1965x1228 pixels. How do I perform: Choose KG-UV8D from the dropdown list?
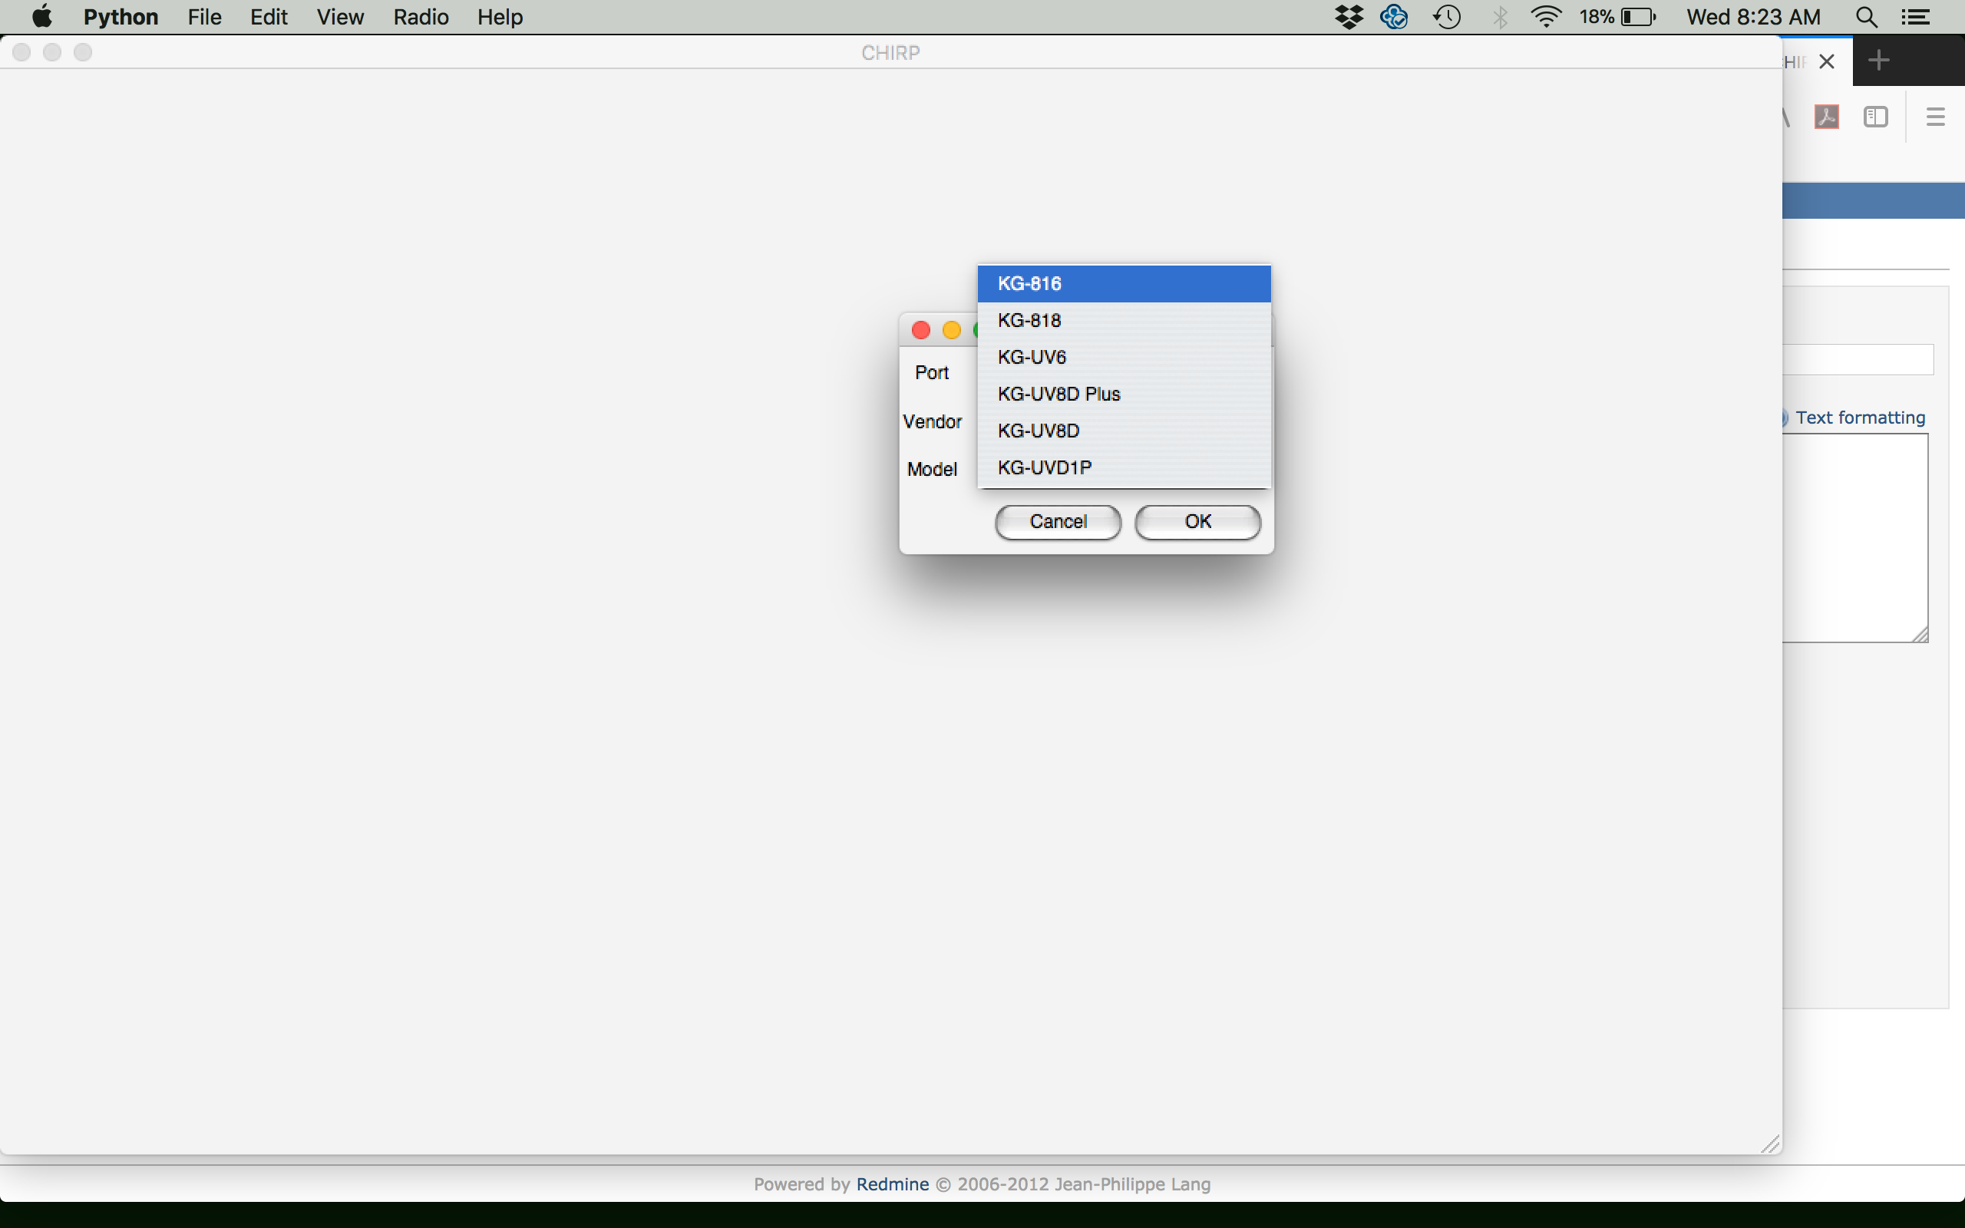coord(1124,431)
